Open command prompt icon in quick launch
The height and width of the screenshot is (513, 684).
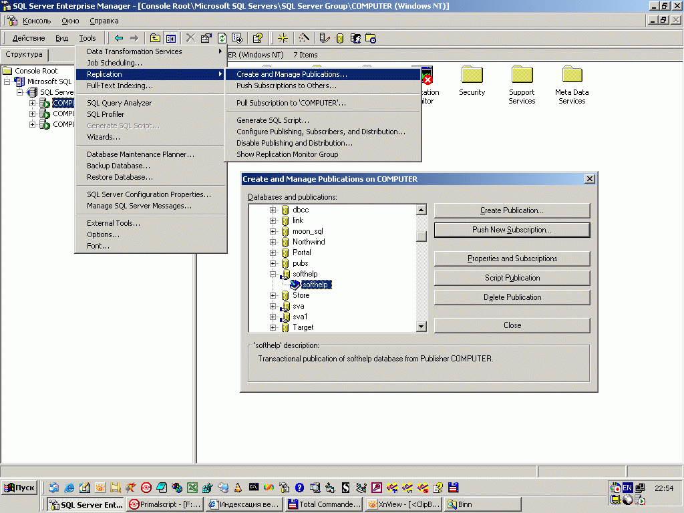(253, 487)
